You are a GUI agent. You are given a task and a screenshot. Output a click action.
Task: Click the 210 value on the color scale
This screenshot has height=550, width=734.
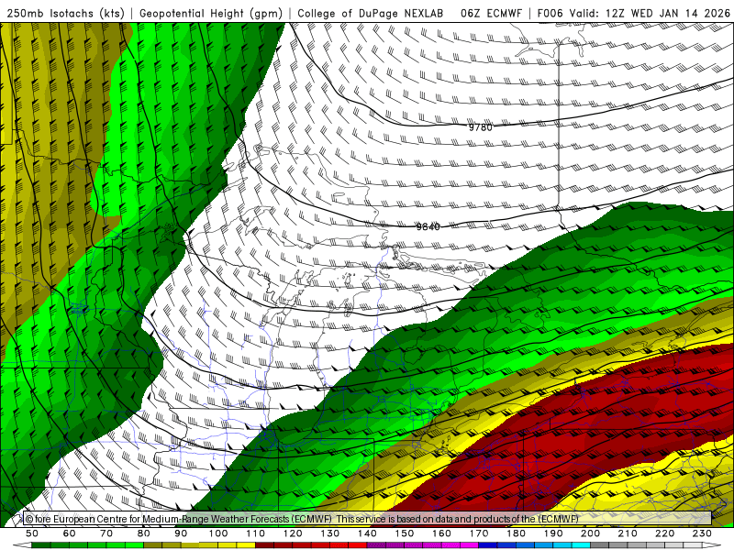pyautogui.click(x=628, y=533)
